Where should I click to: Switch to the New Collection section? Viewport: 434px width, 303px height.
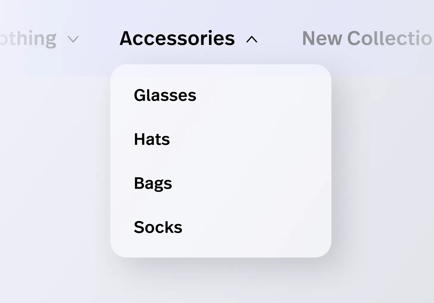tap(367, 38)
